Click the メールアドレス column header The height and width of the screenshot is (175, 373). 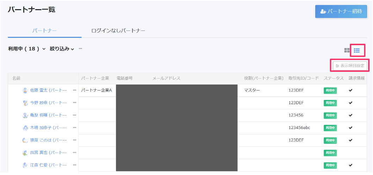click(166, 79)
